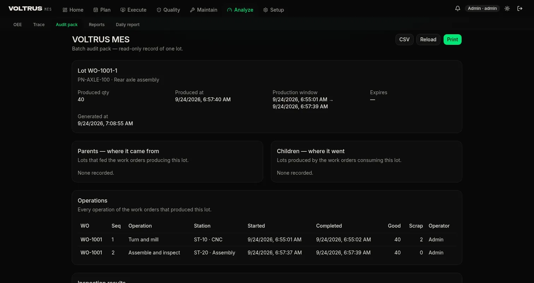The image size is (534, 283).
Task: Click the Operator column header
Action: point(439,226)
